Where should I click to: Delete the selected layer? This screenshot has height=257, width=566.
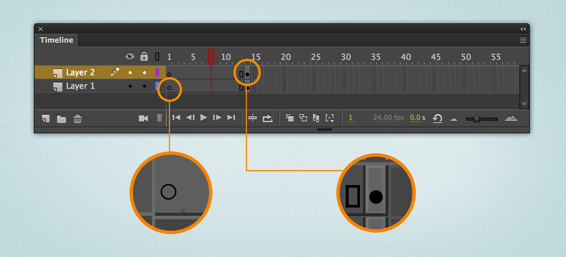(77, 118)
